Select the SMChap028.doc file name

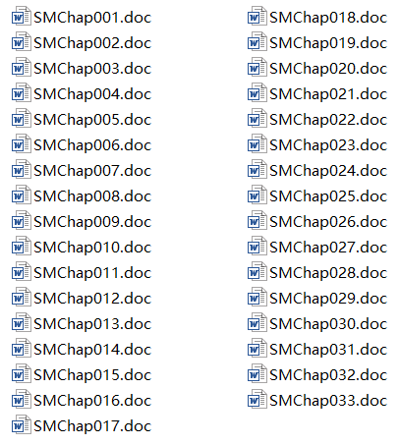pos(328,273)
